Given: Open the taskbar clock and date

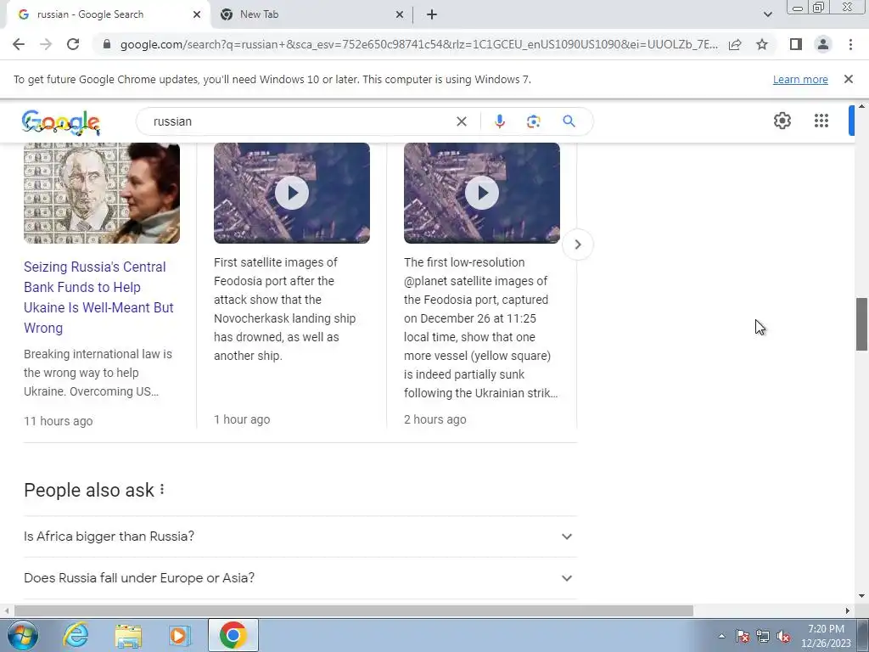Looking at the screenshot, I should [826, 636].
